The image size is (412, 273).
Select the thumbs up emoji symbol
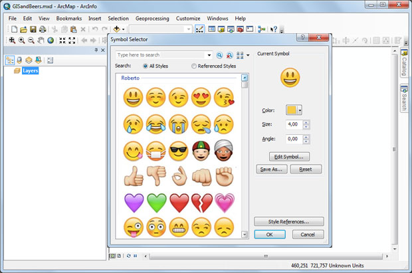(134, 176)
